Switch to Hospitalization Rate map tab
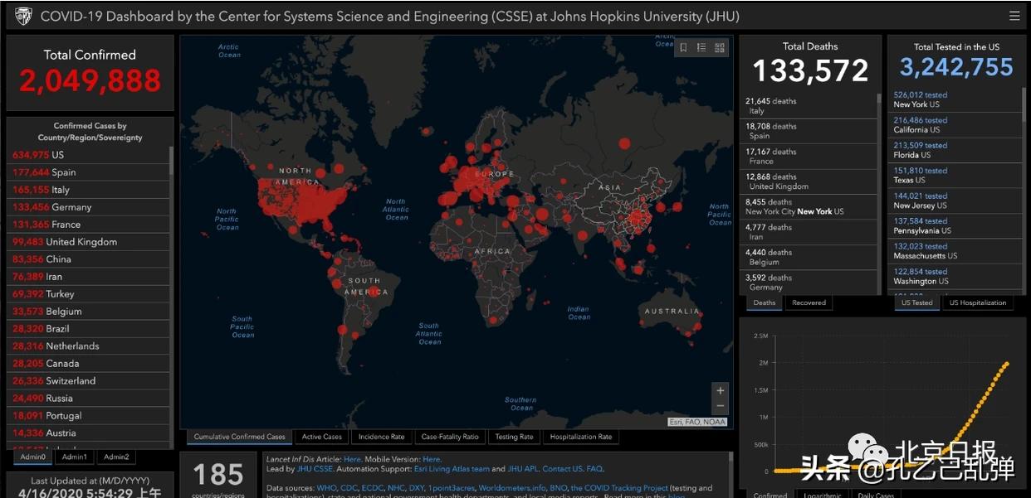Screen dimensions: 1031x498 click(x=581, y=437)
